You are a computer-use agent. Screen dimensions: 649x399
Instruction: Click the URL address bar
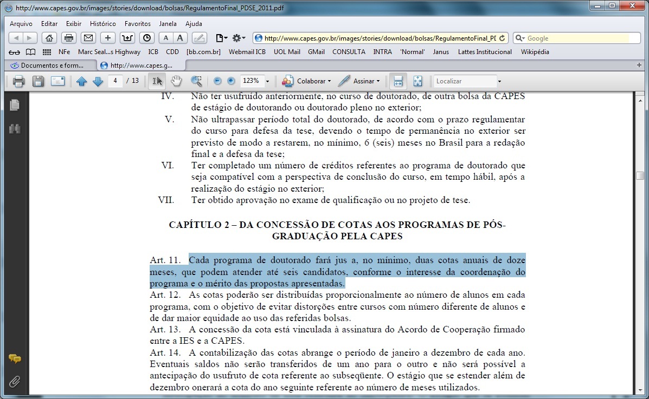[380, 38]
